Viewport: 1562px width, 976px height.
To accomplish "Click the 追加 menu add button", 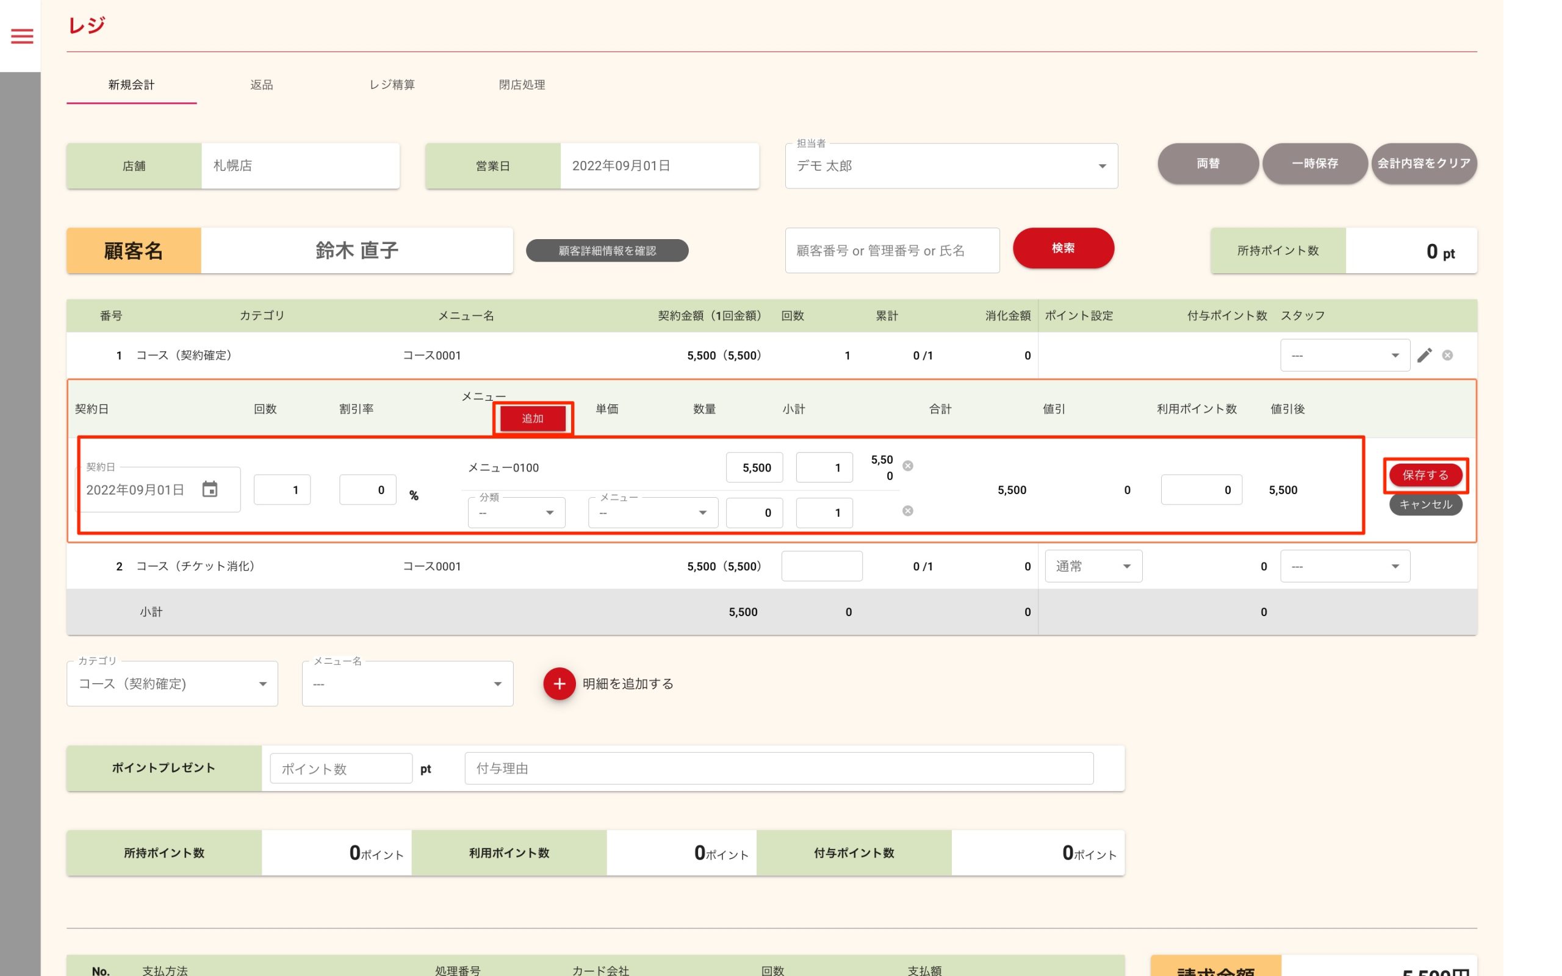I will (533, 418).
